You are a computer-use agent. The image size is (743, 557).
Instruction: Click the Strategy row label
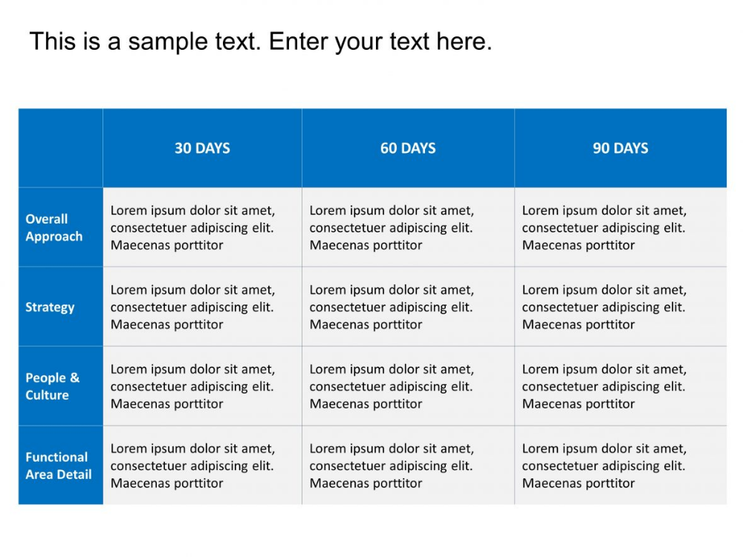tap(50, 307)
